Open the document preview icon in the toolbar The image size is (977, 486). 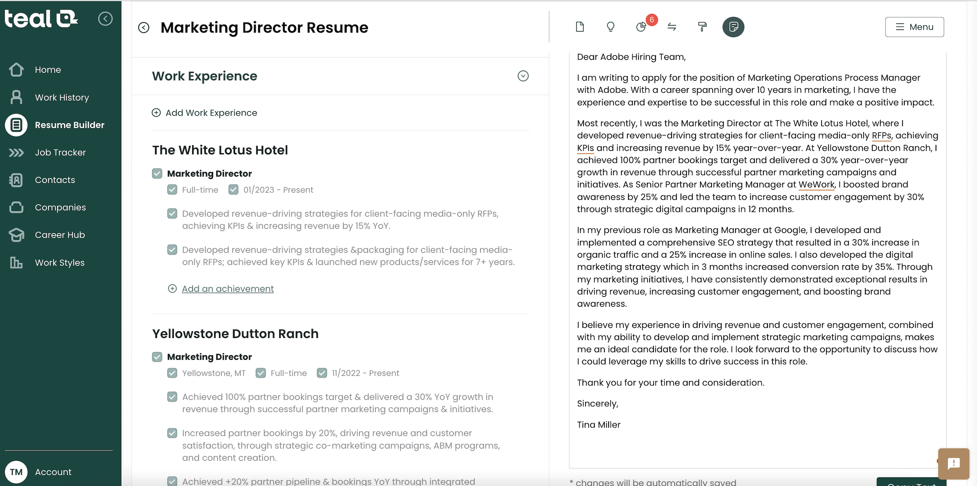point(579,27)
